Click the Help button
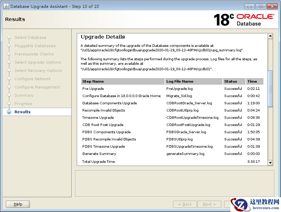This screenshot has width=281, height=212. point(18,204)
